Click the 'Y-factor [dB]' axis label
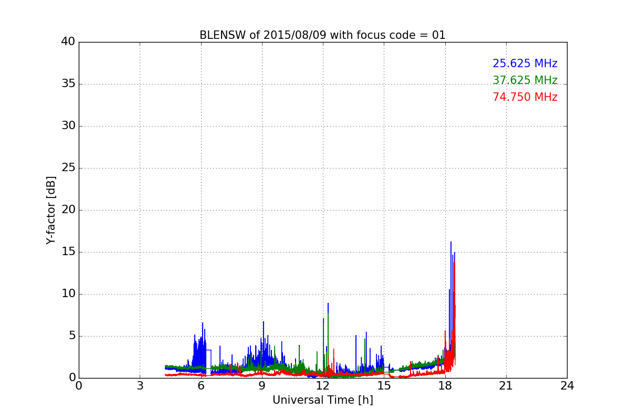 [x=51, y=210]
